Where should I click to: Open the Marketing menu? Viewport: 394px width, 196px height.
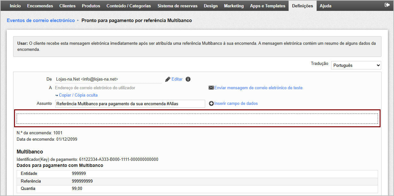(x=234, y=6)
